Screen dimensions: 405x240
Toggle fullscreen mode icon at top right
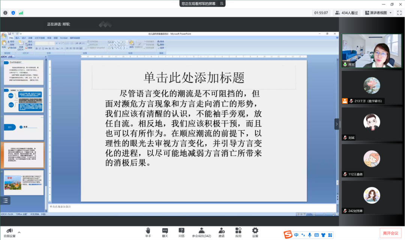pyautogui.click(x=399, y=13)
